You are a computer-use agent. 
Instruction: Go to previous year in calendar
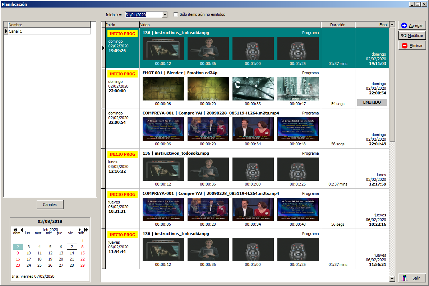tap(15, 230)
